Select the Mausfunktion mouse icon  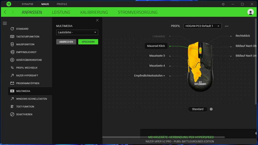coord(12,44)
